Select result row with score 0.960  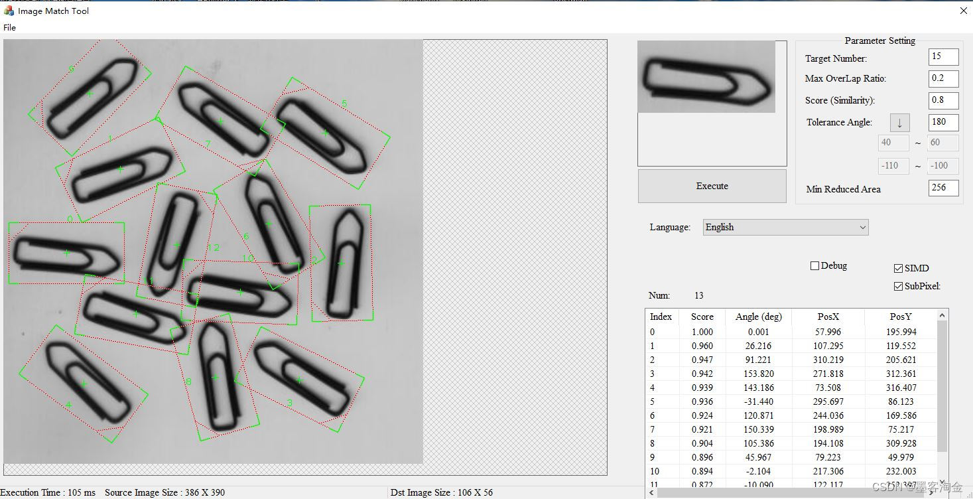tap(791, 346)
